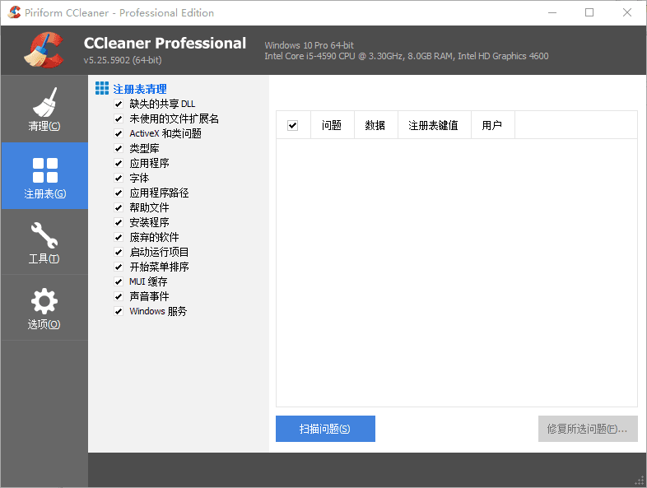Toggle the select-all checkbox in results header

pyautogui.click(x=292, y=125)
